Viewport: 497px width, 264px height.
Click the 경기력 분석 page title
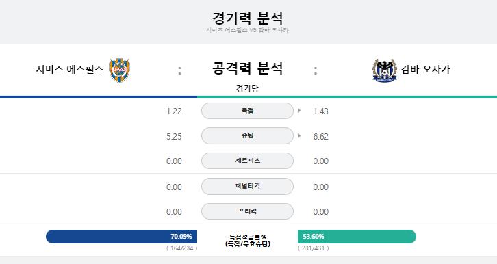247,18
